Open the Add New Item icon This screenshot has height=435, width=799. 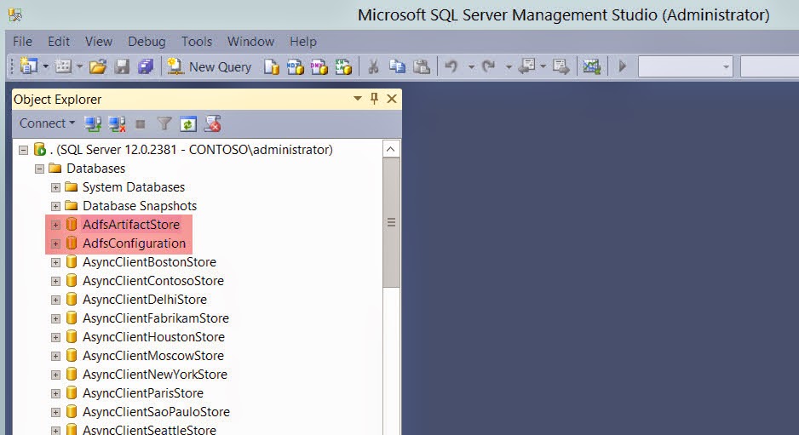click(x=63, y=66)
